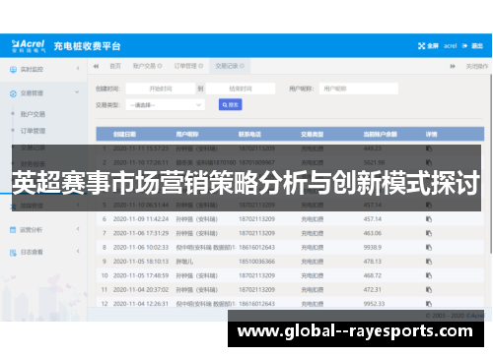The image size is (493, 356).
Task: Click the Acrel logo in header
Action: click(29, 46)
